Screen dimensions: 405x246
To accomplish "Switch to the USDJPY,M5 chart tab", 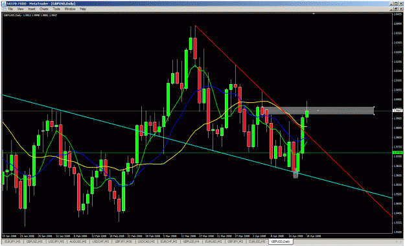I will (x=56, y=241).
